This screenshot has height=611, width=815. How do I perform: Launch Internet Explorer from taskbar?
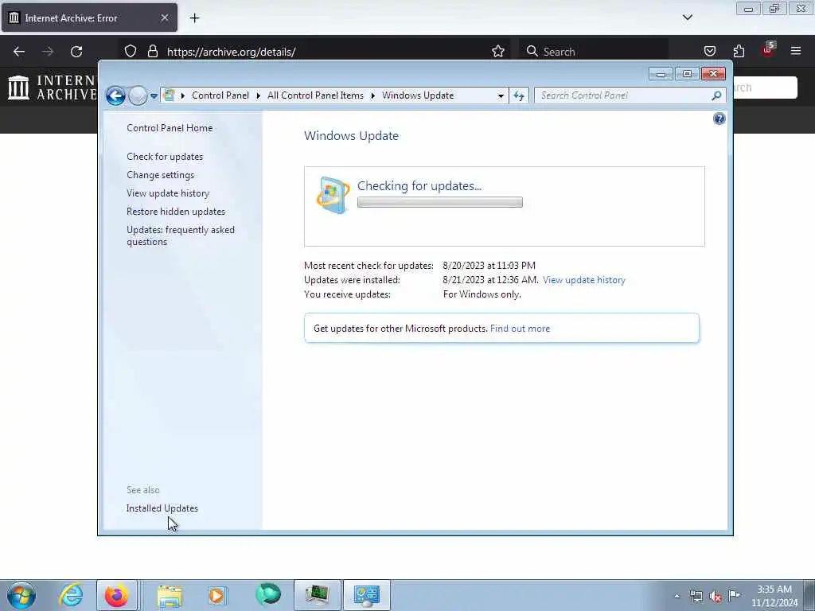click(71, 595)
